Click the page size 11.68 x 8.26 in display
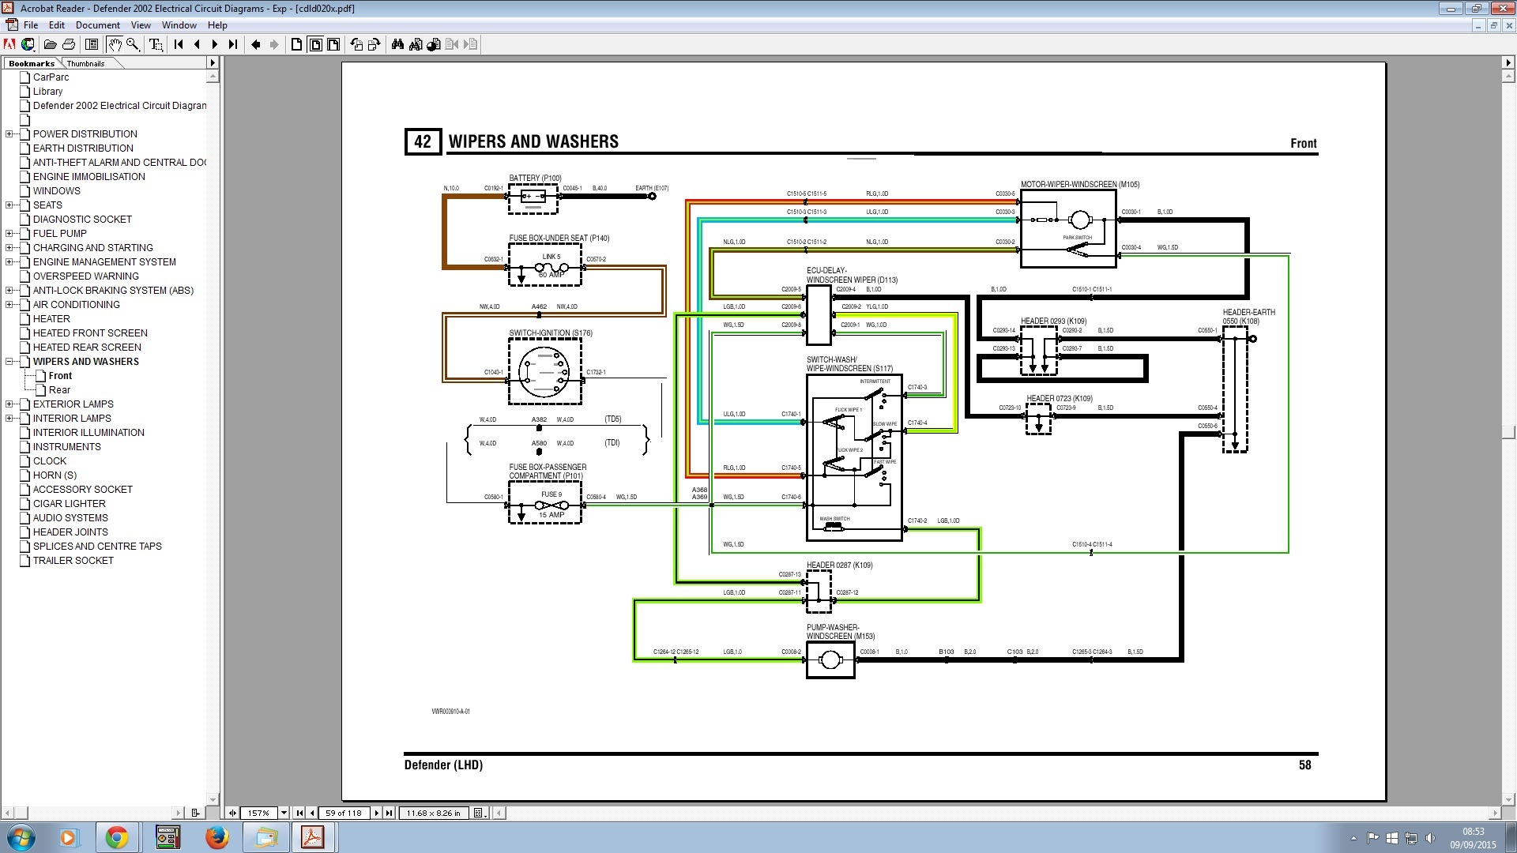Viewport: 1517px width, 853px height. [x=434, y=813]
